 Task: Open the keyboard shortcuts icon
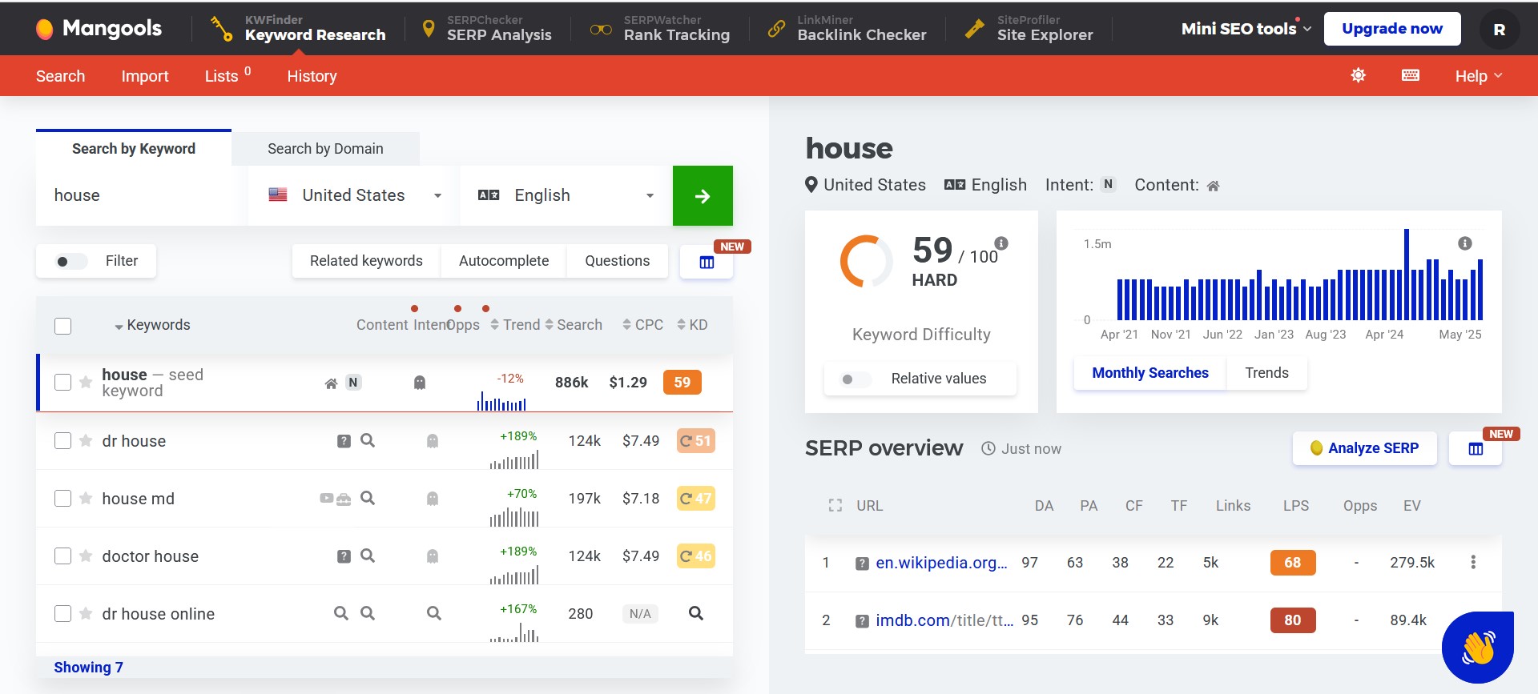point(1410,75)
